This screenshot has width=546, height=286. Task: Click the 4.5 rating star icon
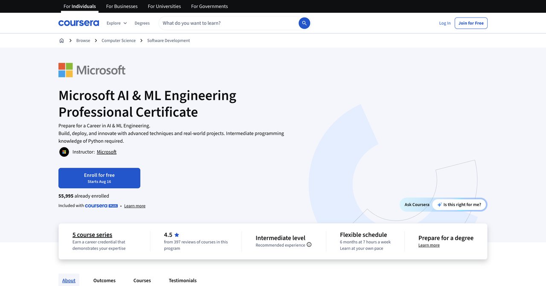pos(177,235)
